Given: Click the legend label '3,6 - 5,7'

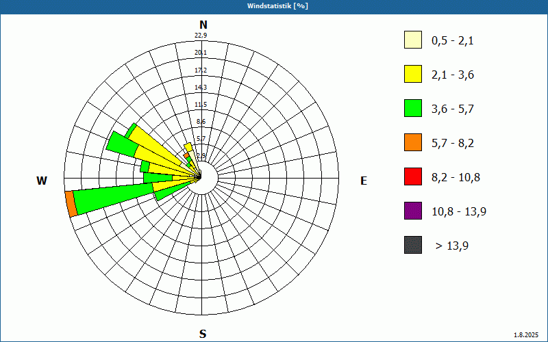Looking at the screenshot, I should 453,109.
